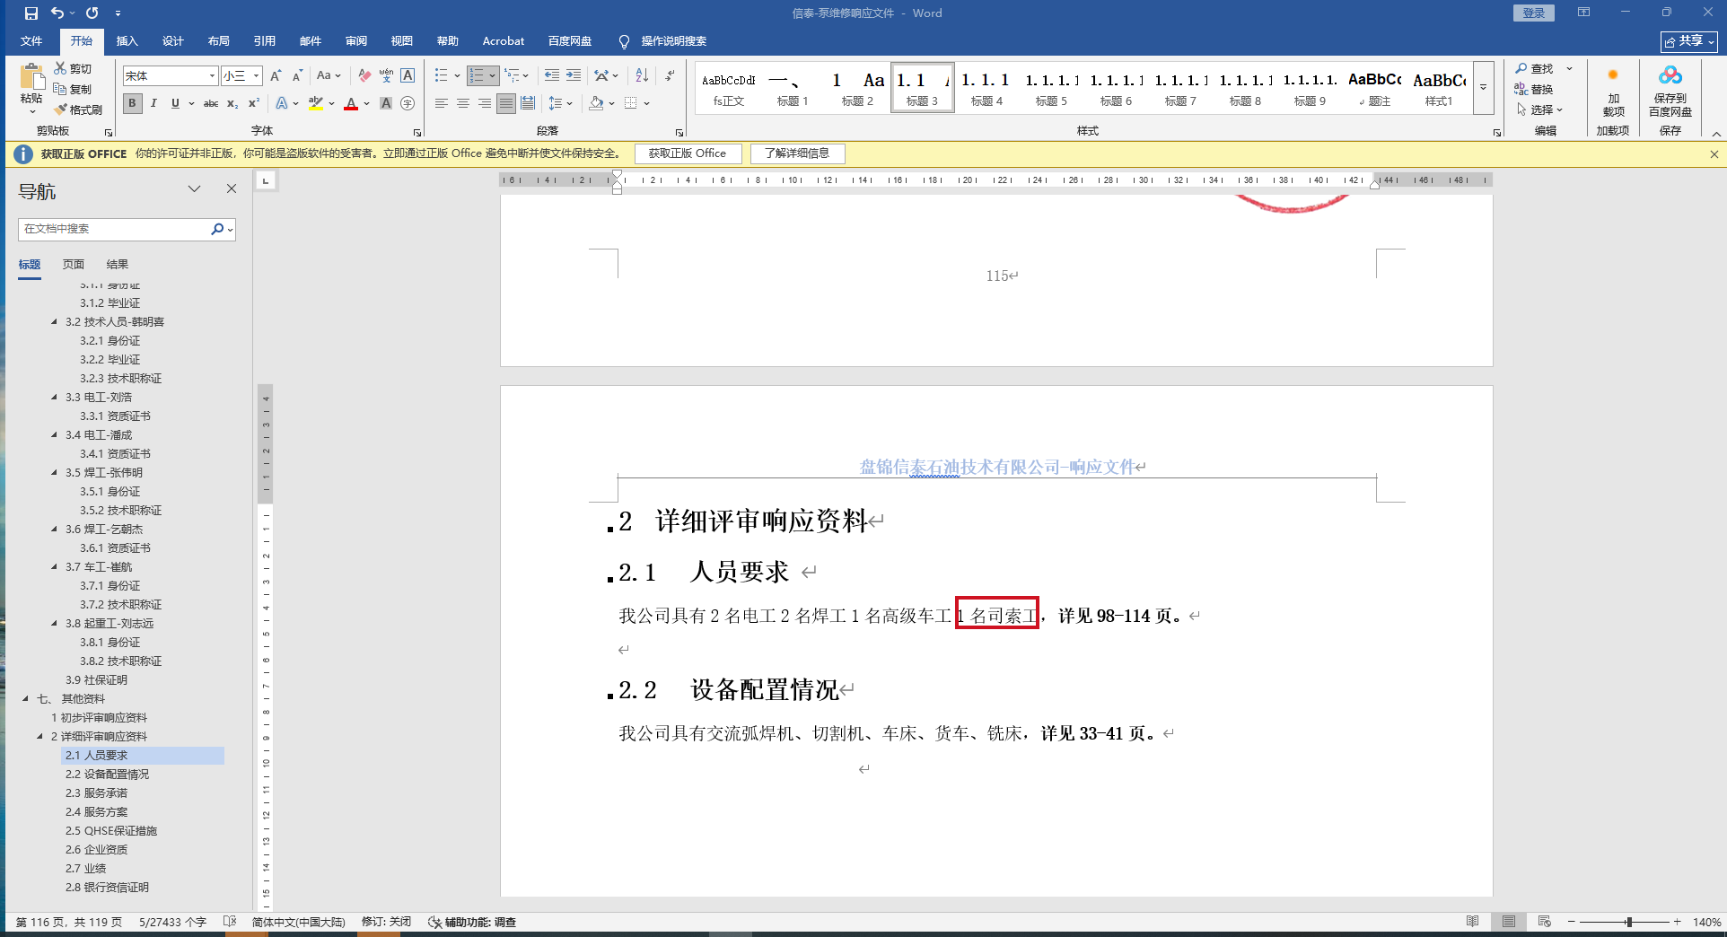Click the Undo arrow icon
Screen dimensions: 1727x937
(x=57, y=13)
